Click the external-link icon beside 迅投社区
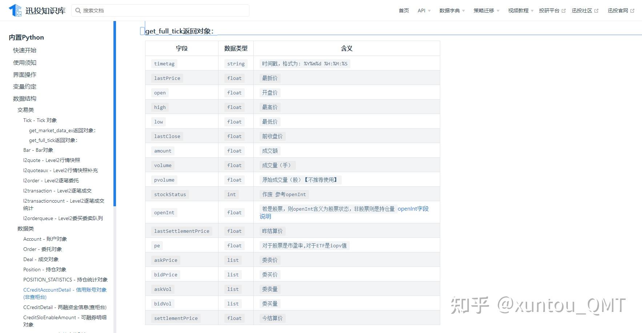This screenshot has height=333, width=642. tap(596, 10)
